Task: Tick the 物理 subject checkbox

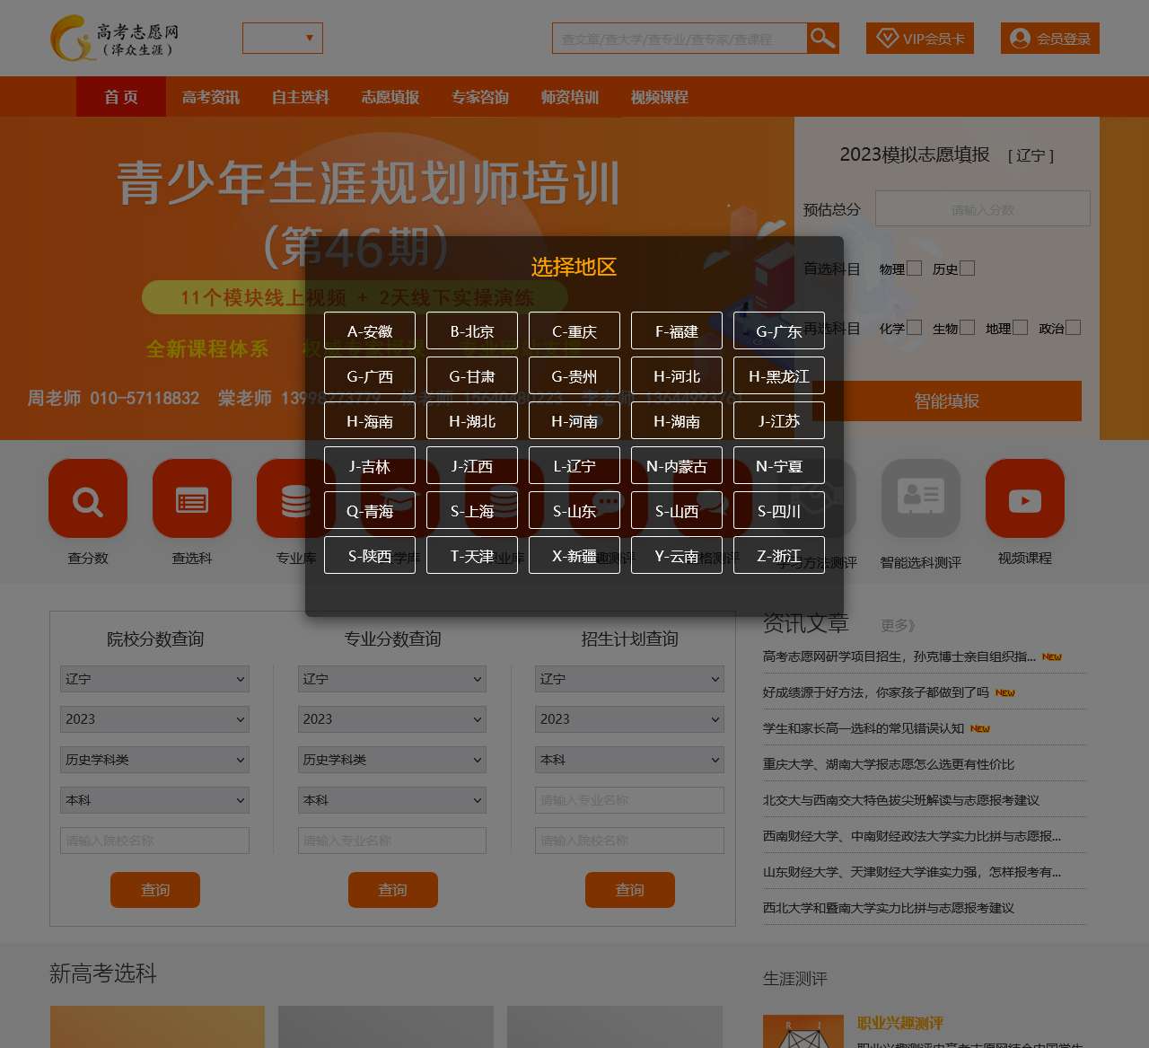Action: coord(915,268)
